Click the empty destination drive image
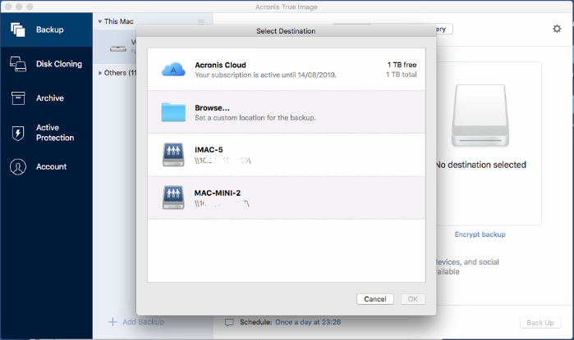 click(x=480, y=116)
